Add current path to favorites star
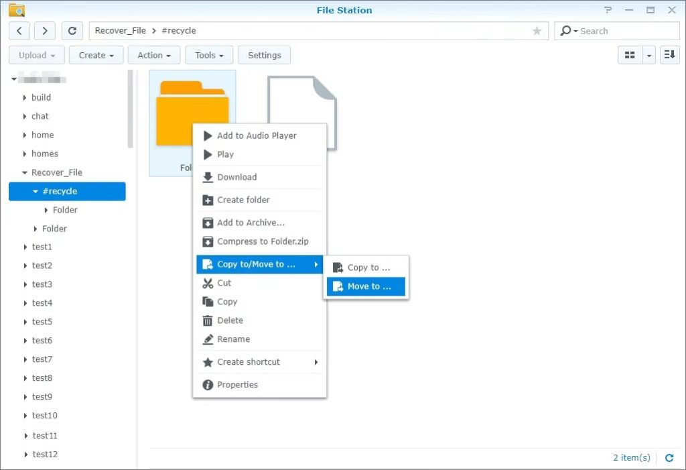 (x=537, y=31)
